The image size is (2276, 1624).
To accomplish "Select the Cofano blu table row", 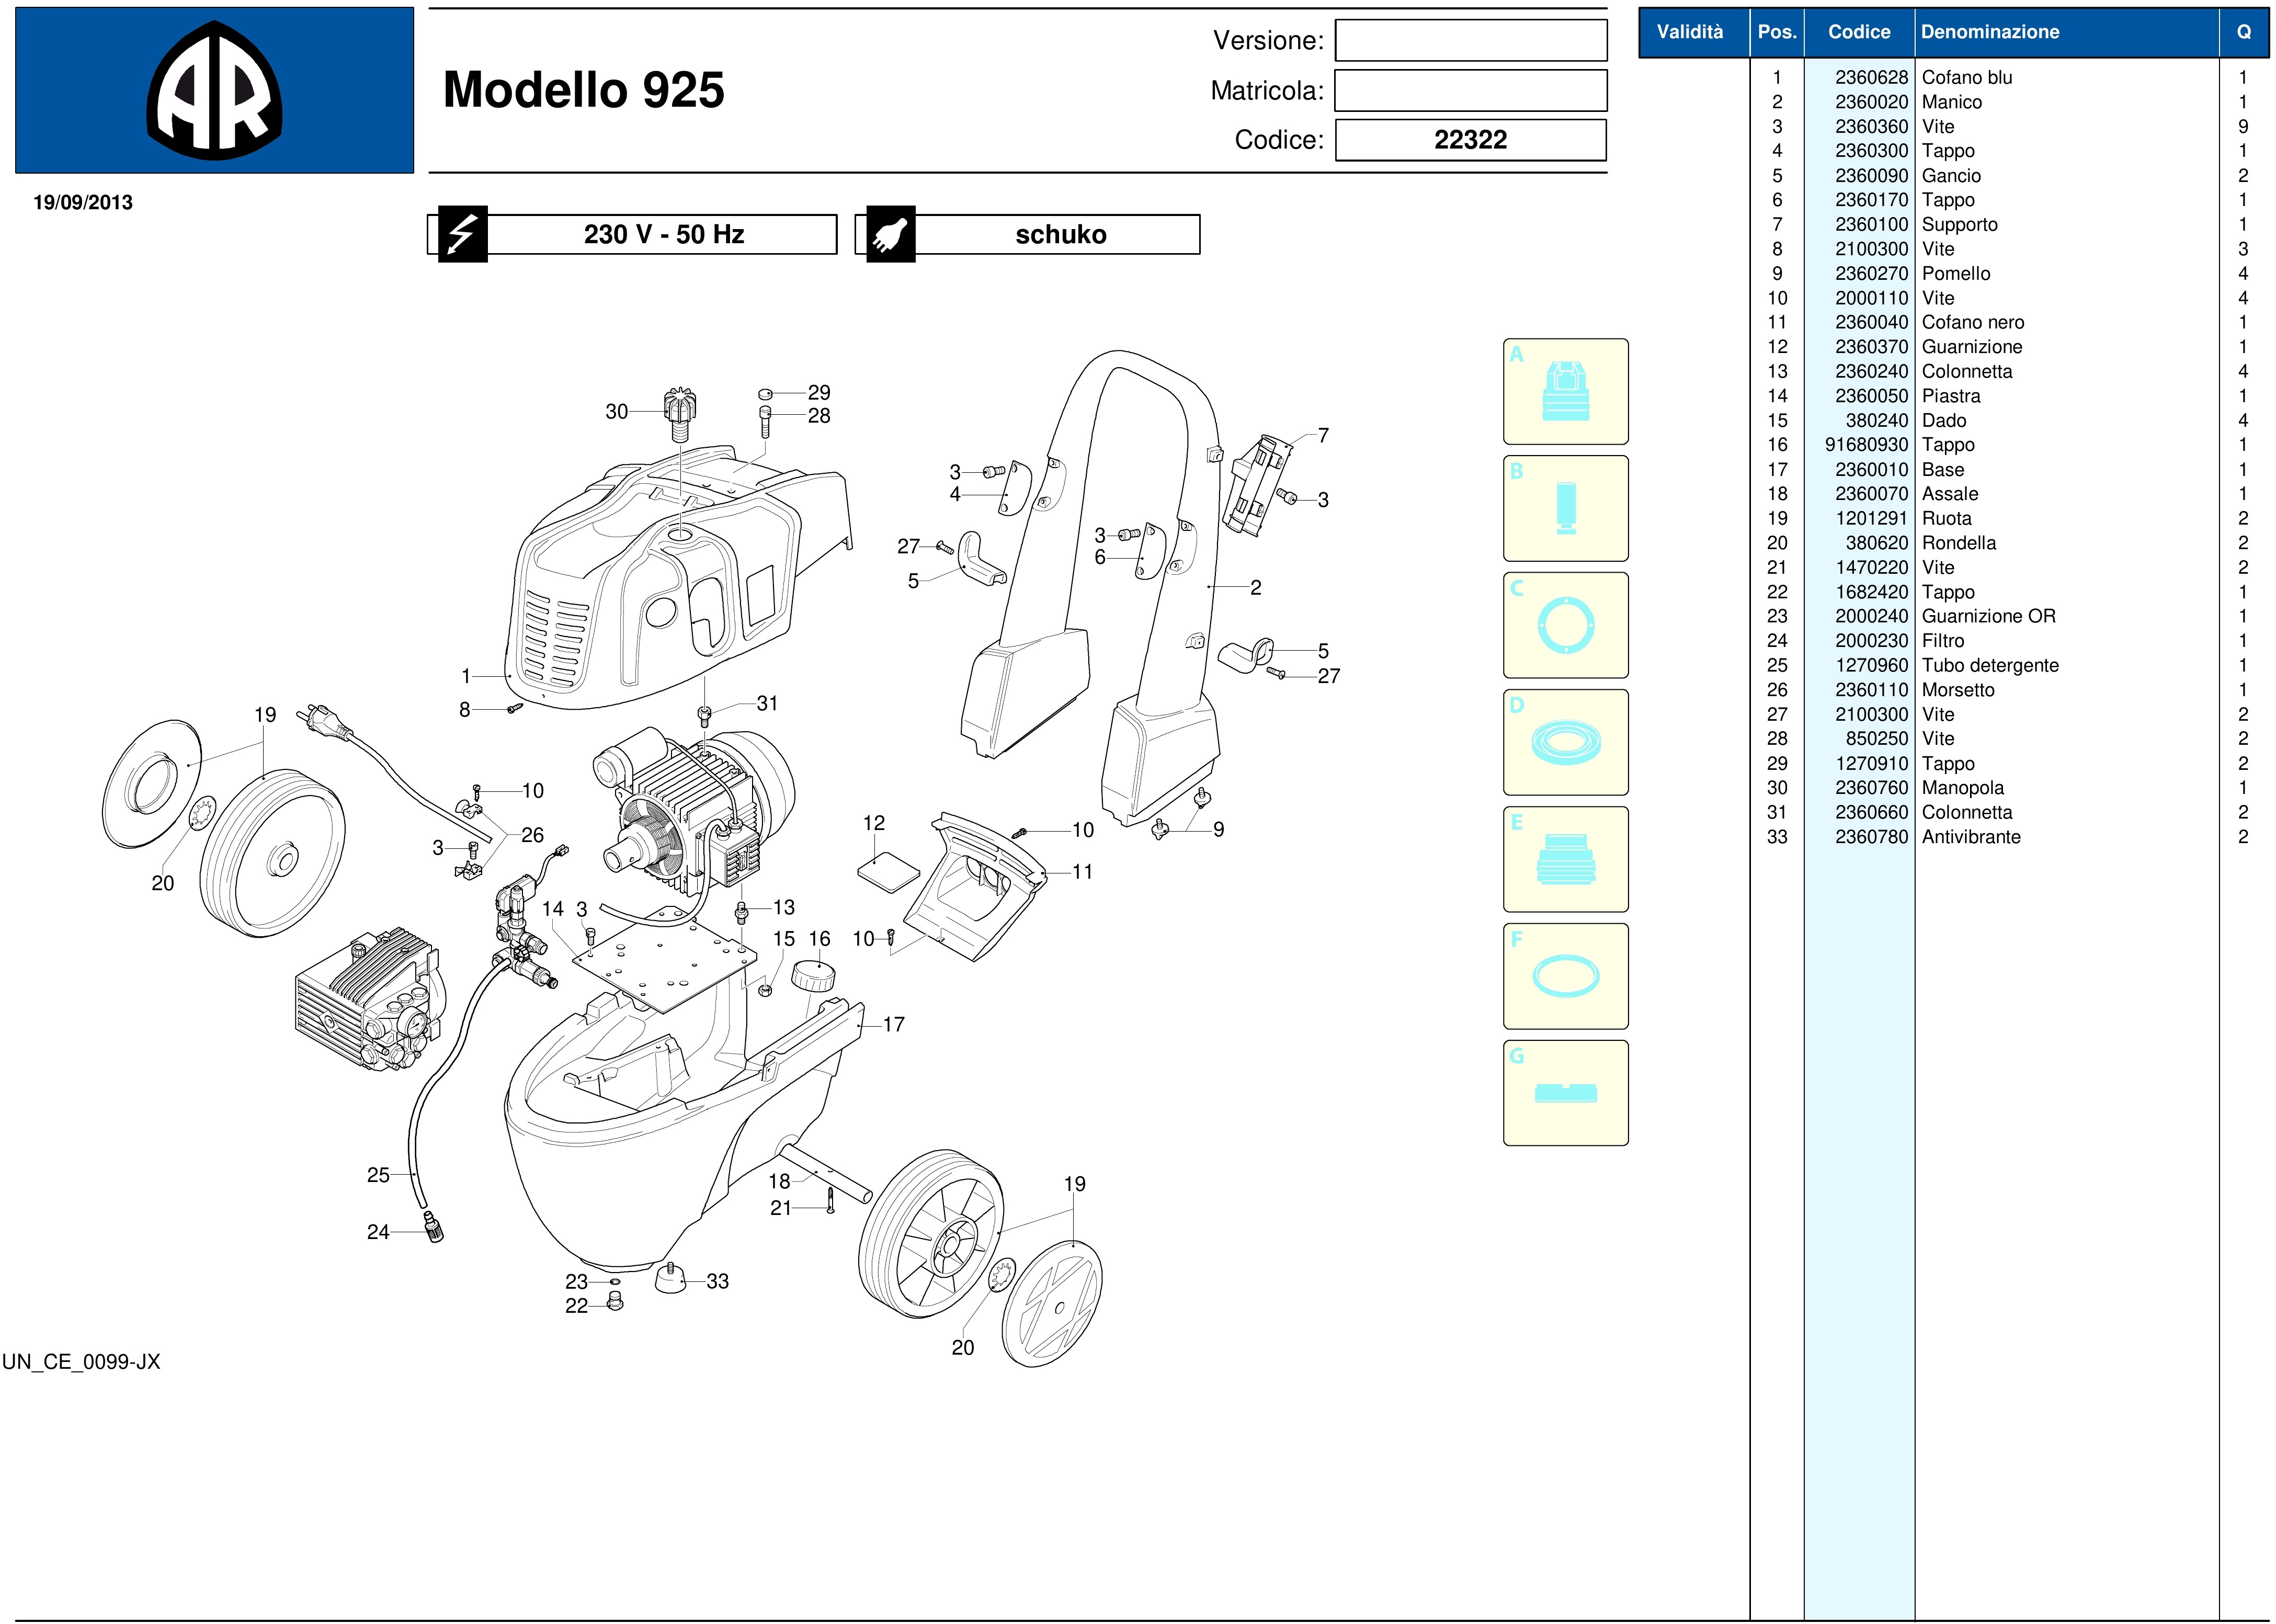I will click(x=1966, y=78).
